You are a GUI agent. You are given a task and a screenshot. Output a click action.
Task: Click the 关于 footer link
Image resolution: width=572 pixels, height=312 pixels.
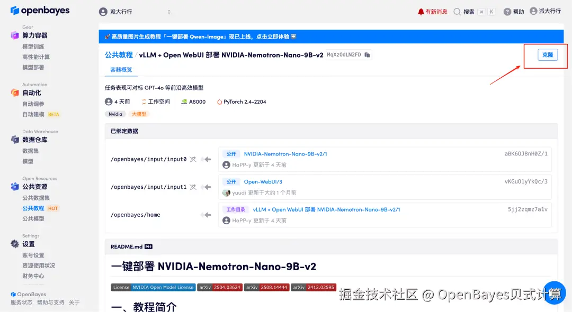point(74,302)
